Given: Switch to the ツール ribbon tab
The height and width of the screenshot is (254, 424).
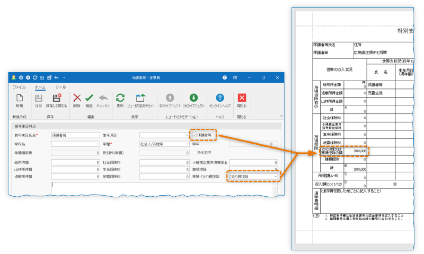Looking at the screenshot, I should pos(60,86).
